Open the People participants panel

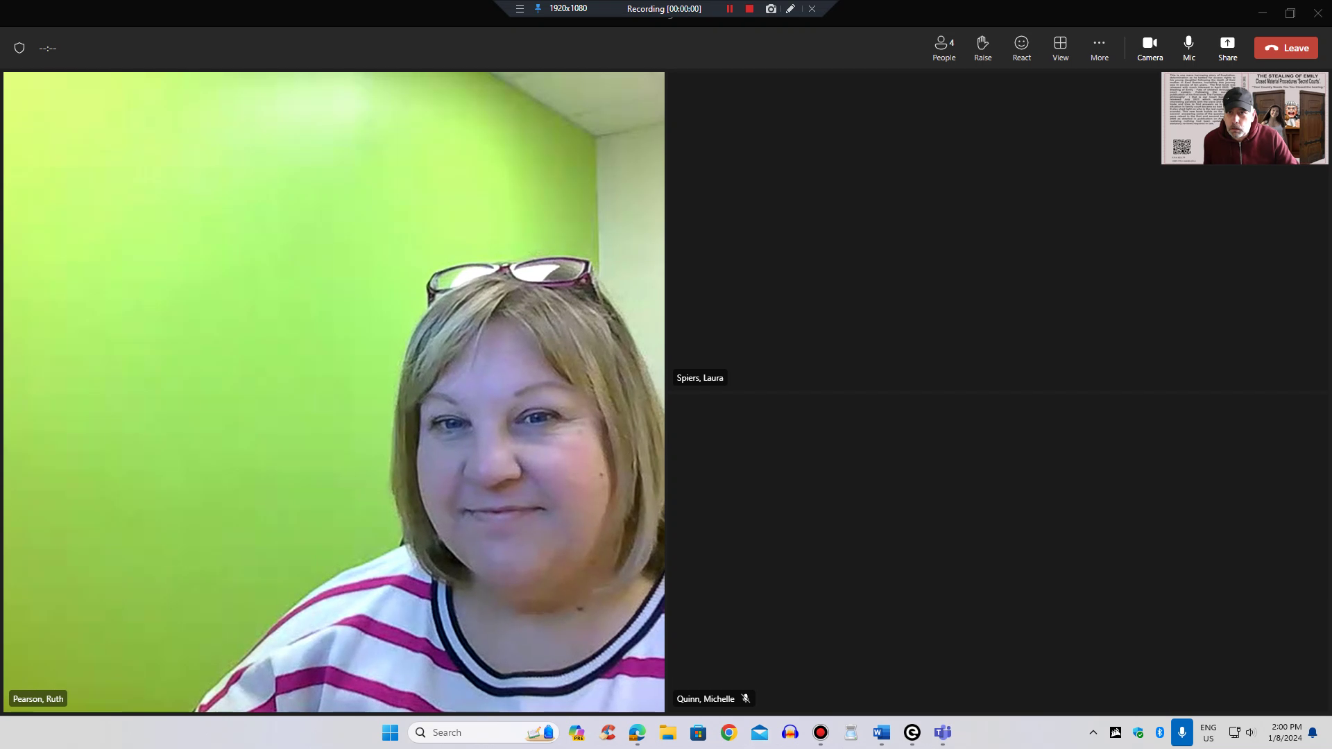[x=943, y=48]
